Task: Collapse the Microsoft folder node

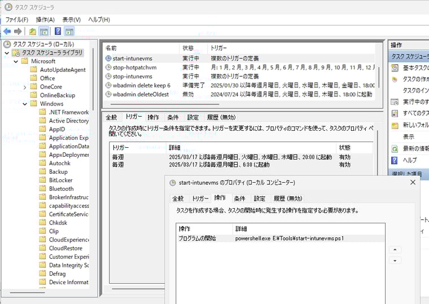Action: [x=16, y=61]
